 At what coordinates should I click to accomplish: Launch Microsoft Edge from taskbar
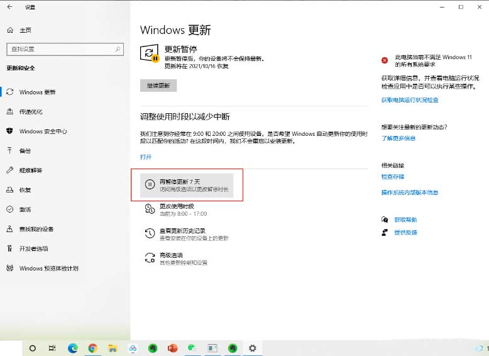(73, 348)
